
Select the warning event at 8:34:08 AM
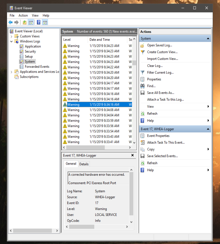97,110
